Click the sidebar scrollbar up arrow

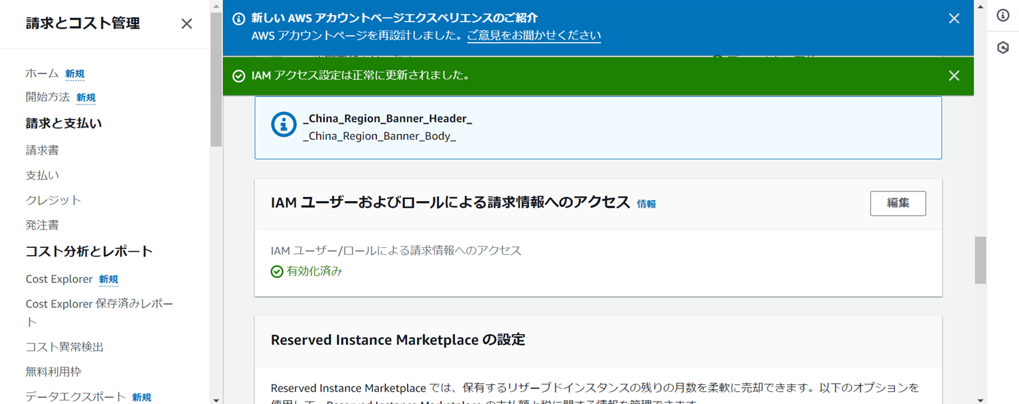[x=216, y=6]
